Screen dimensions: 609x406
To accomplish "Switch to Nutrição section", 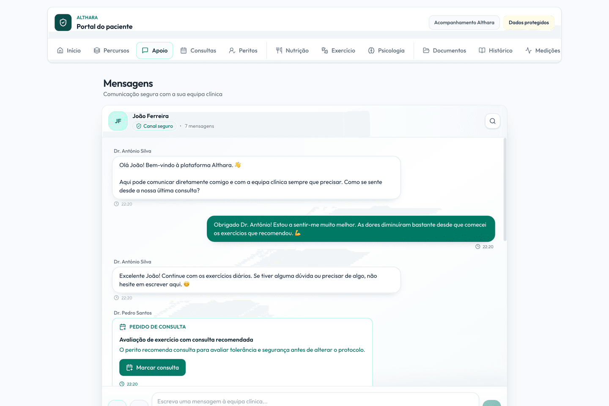I will point(292,50).
